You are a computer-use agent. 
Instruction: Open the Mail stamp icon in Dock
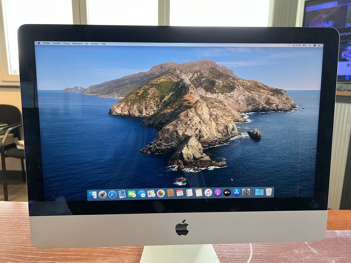(x=122, y=194)
